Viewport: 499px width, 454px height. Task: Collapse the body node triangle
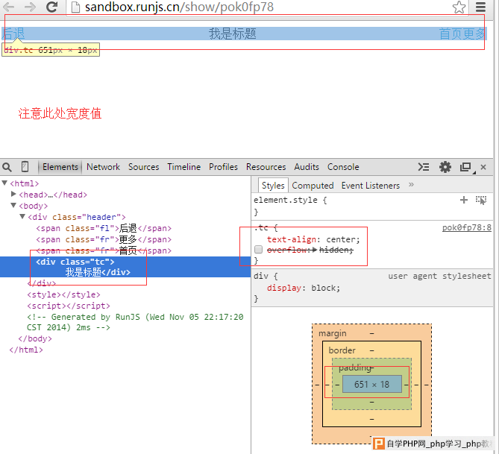click(13, 205)
